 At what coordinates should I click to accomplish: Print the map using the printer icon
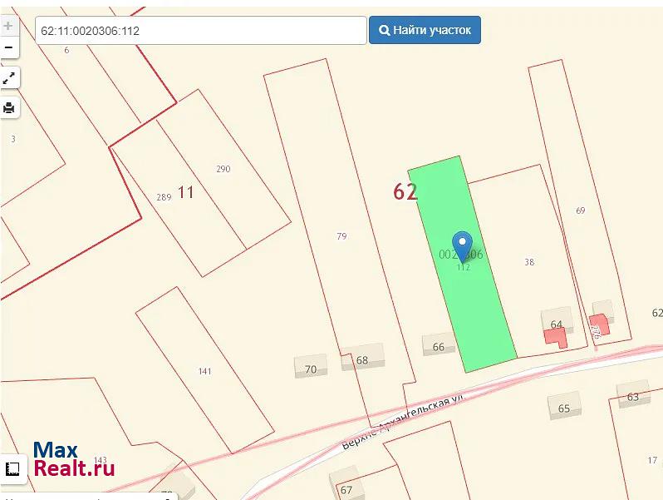(x=9, y=107)
